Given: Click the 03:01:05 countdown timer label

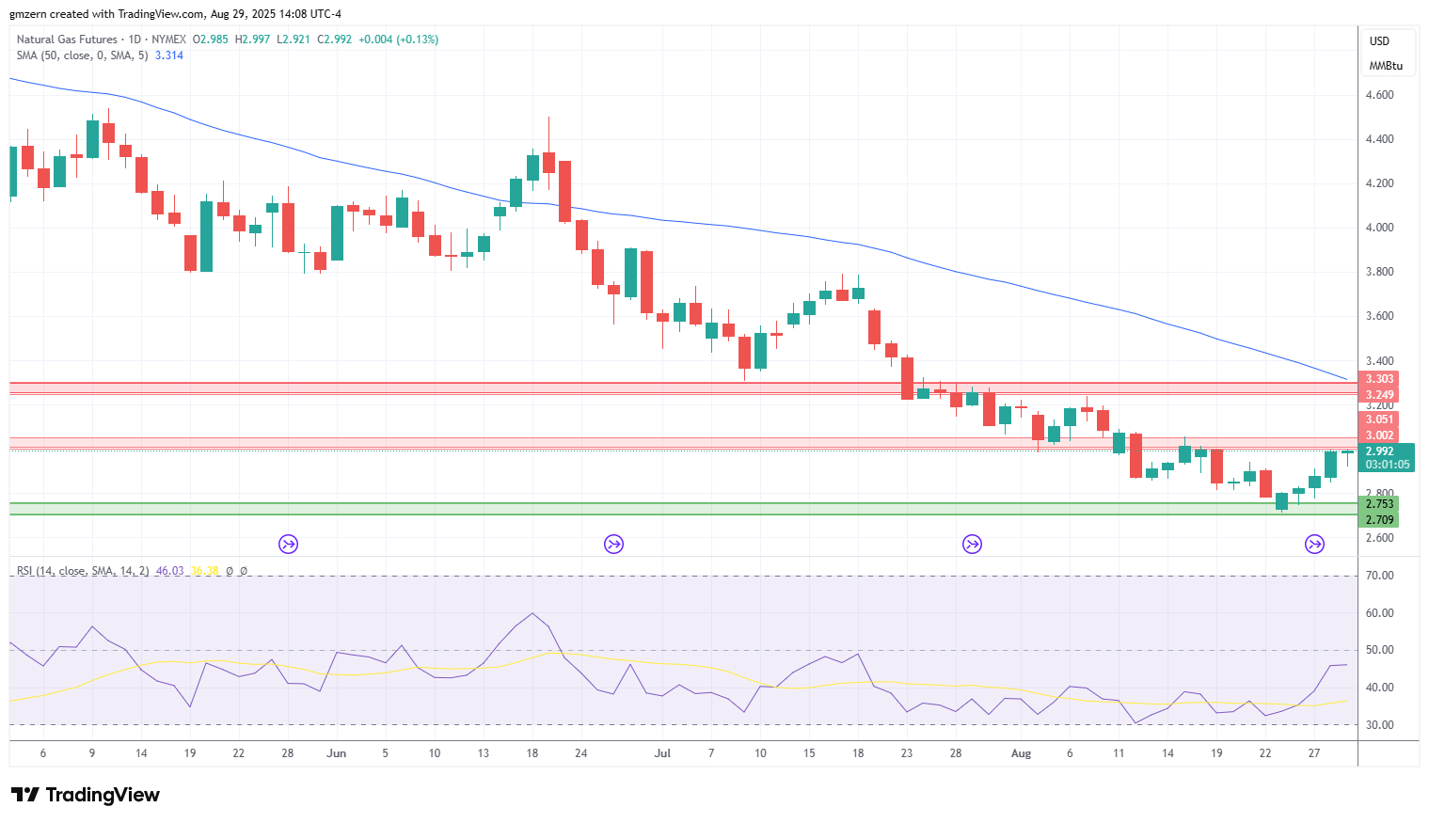Looking at the screenshot, I should pos(1388,465).
